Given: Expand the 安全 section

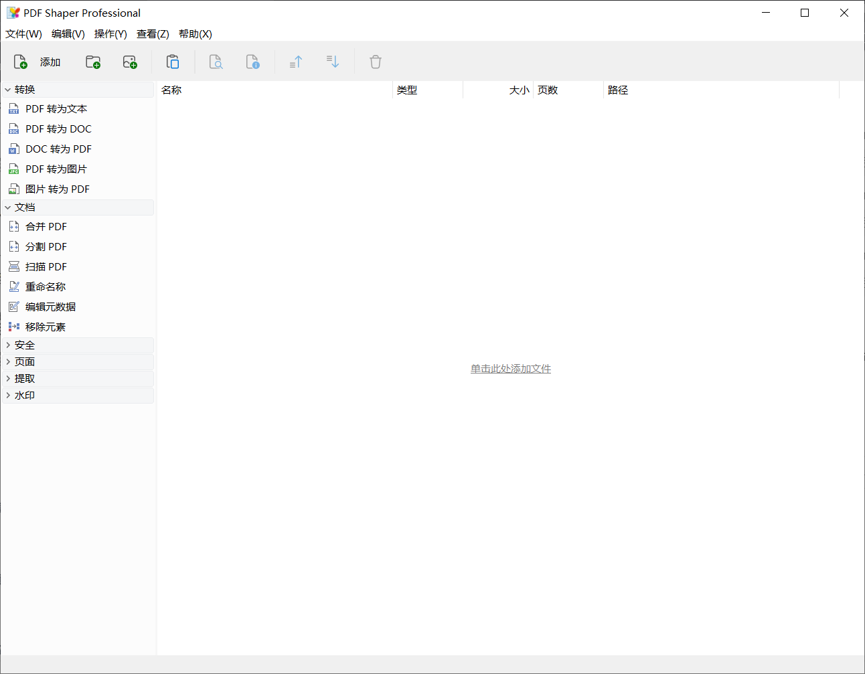Looking at the screenshot, I should pos(24,345).
